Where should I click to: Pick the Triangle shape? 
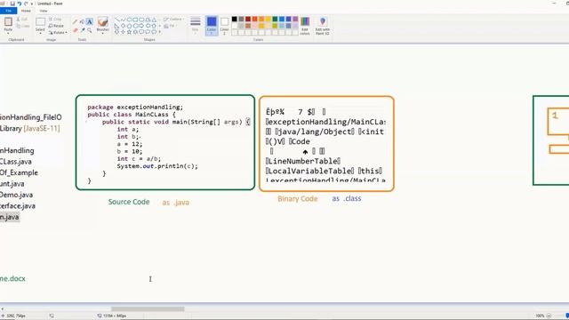154,20
